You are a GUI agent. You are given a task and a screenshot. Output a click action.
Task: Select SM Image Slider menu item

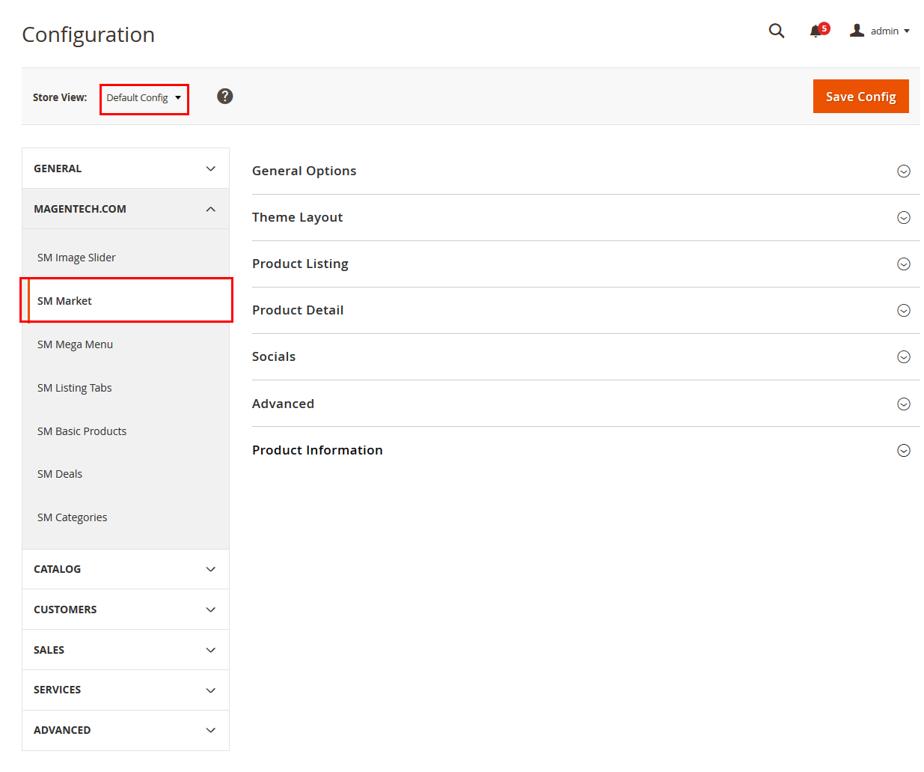76,258
